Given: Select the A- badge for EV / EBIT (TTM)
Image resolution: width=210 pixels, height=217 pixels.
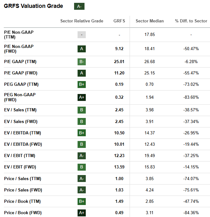Looking at the screenshot, I should 82,155.
